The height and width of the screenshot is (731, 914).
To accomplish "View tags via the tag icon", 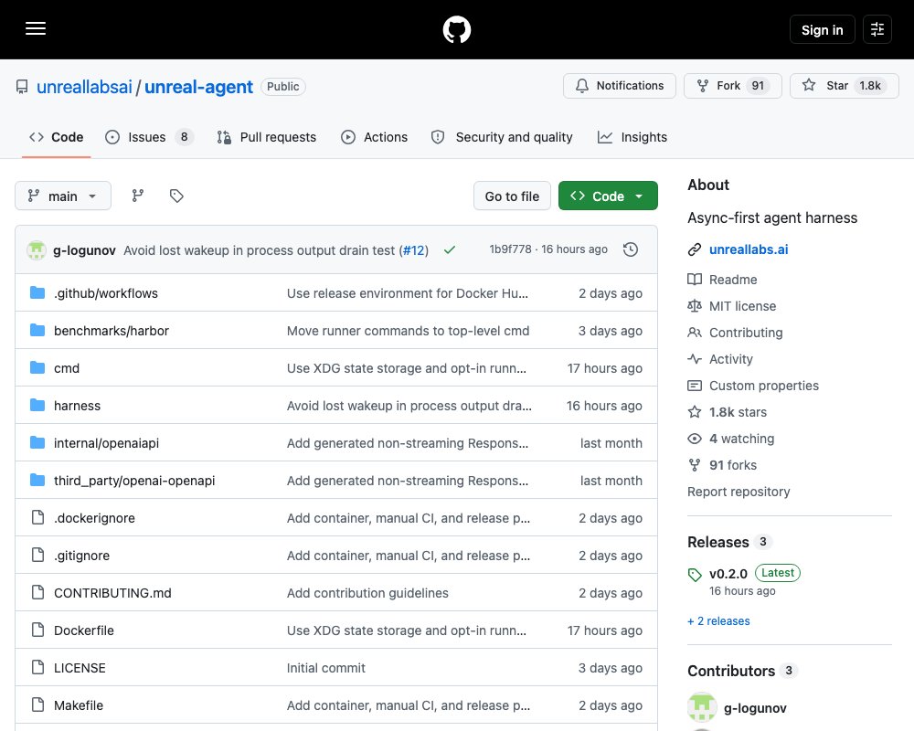I will pos(176,196).
